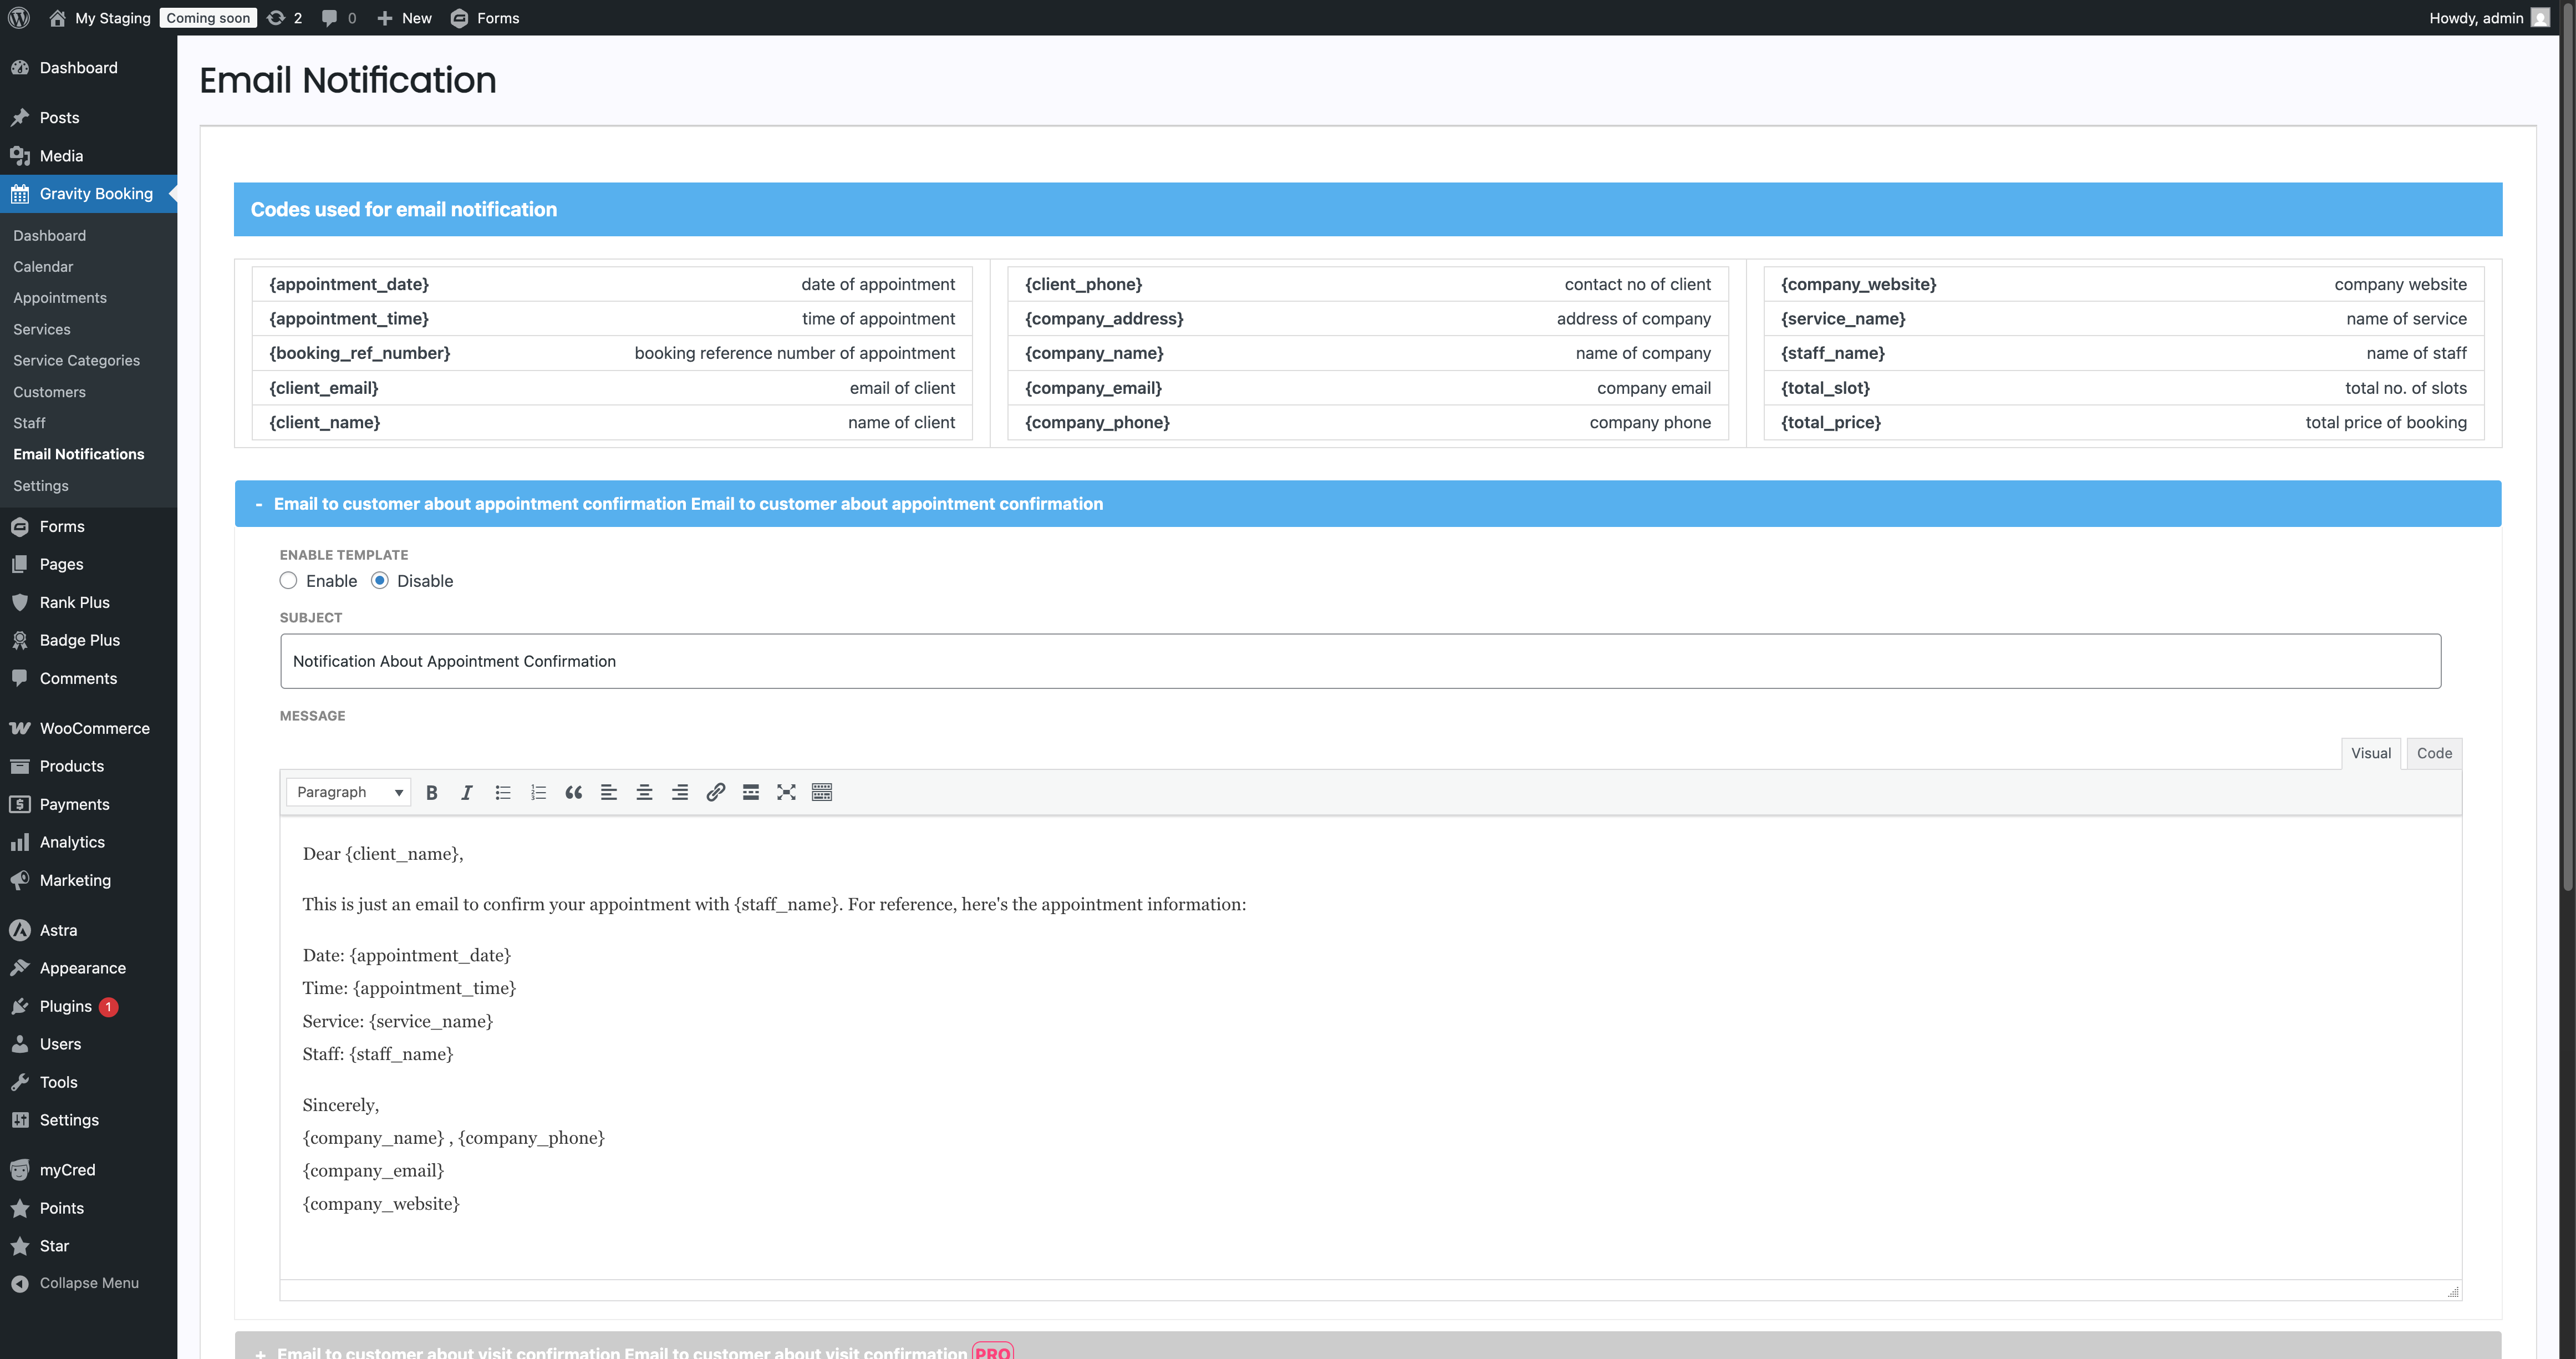Insert a numbered list
The image size is (2576, 1359).
pos(538,793)
